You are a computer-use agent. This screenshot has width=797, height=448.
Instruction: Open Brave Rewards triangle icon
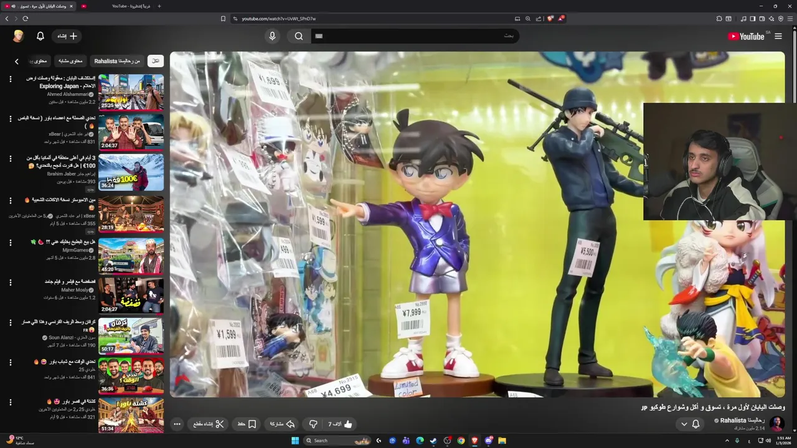[x=561, y=19]
